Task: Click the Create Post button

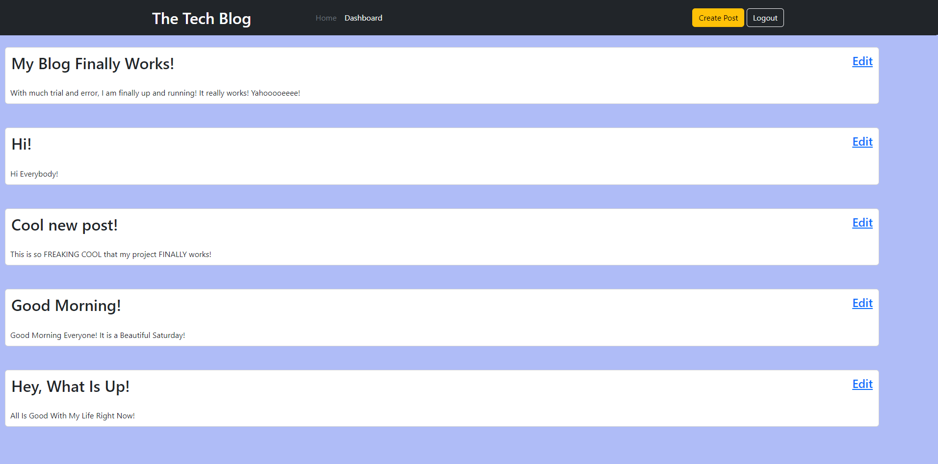Action: point(718,18)
